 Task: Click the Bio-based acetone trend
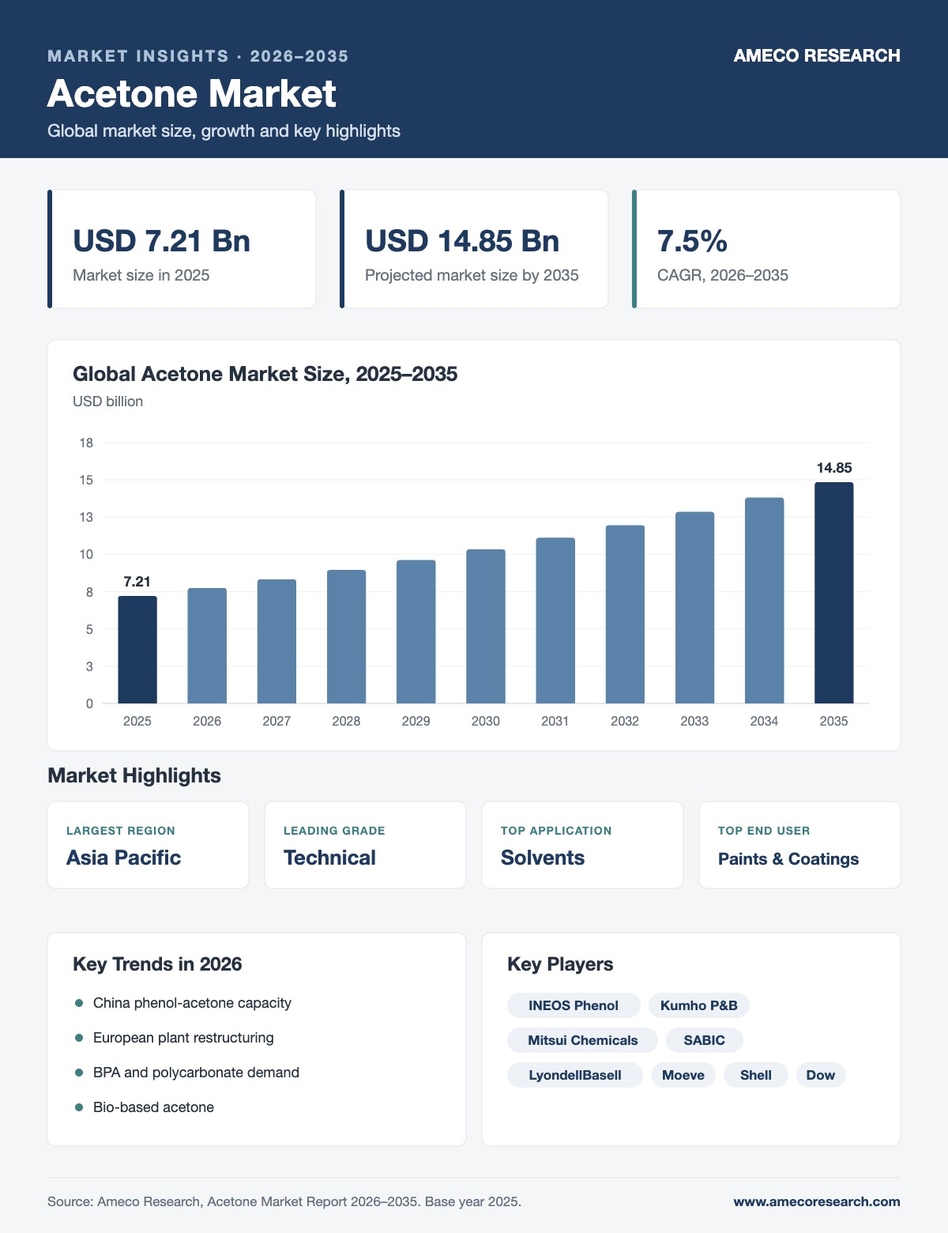point(153,1107)
